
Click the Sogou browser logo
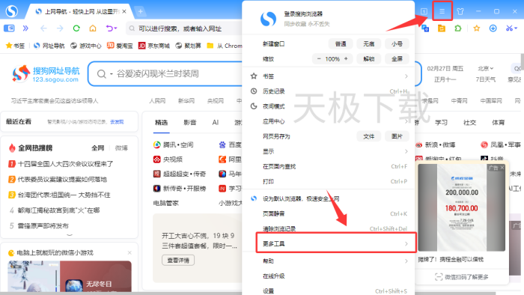pos(12,11)
